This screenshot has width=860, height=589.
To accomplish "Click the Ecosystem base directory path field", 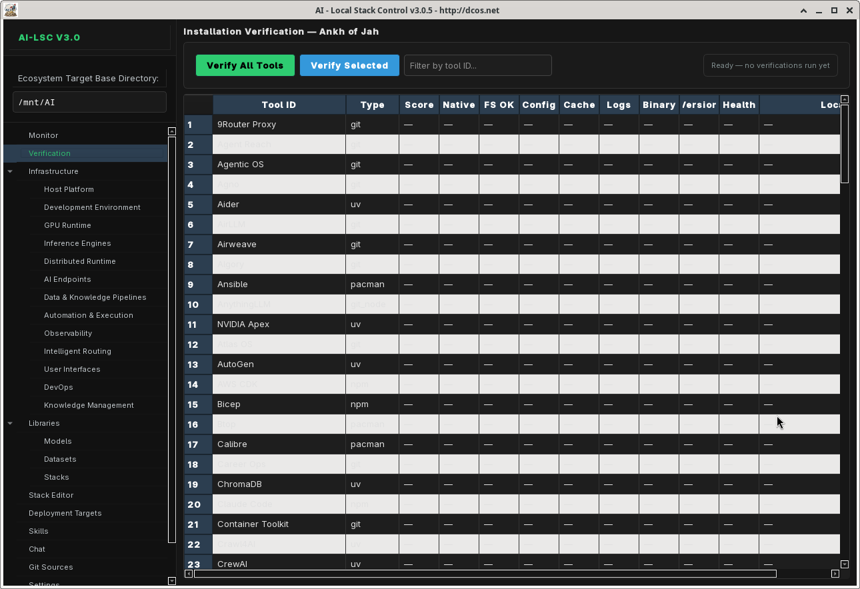I will tap(89, 102).
